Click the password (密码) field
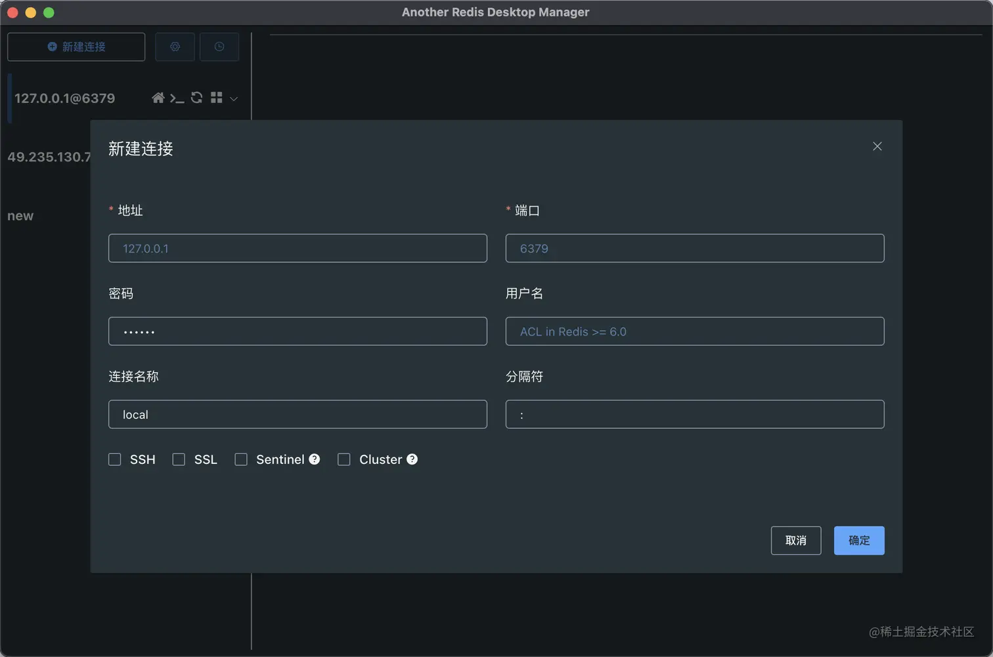 (x=298, y=331)
